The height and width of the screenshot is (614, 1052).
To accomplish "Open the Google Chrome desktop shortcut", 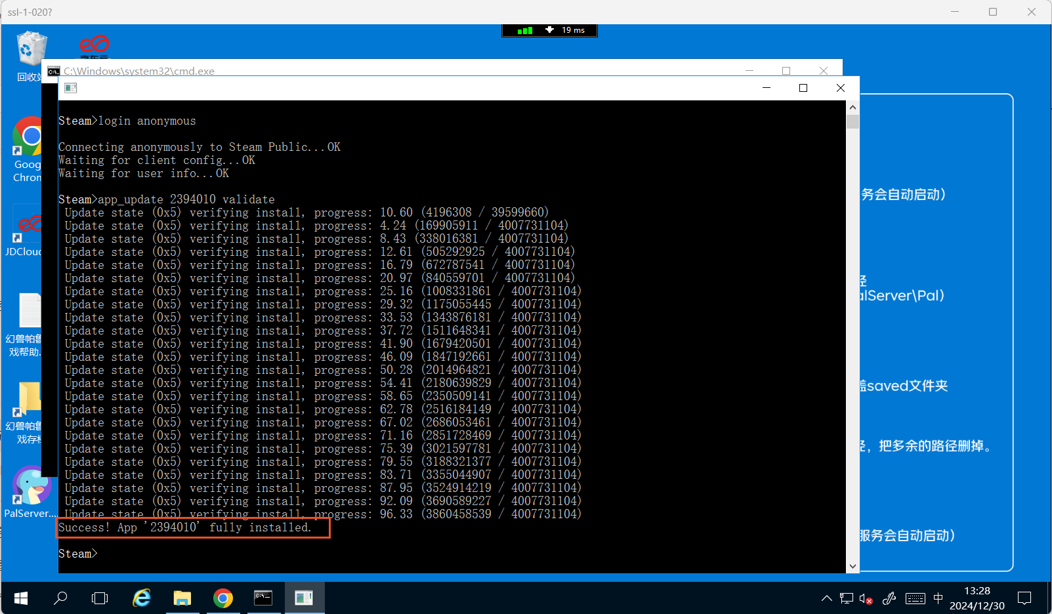I will 28,150.
